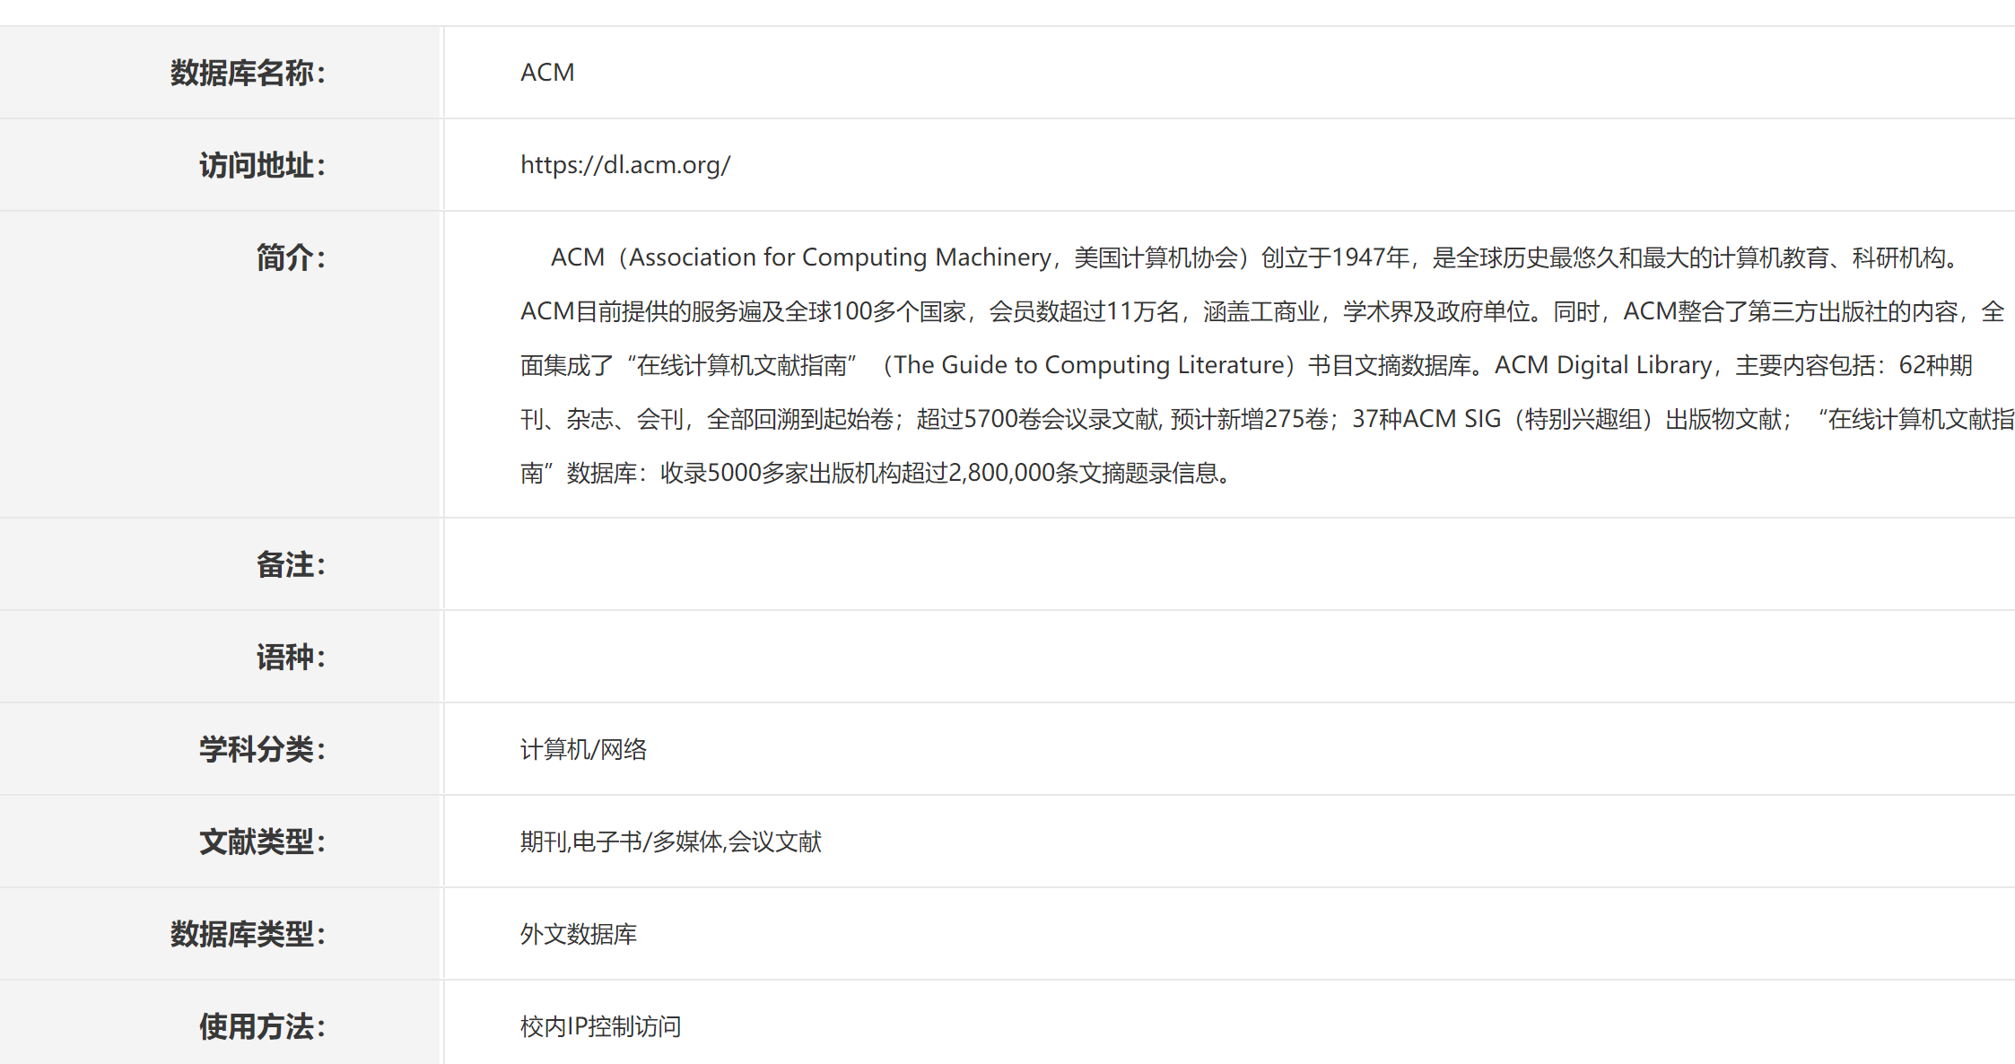Image resolution: width=2015 pixels, height=1064 pixels.
Task: Click the 使用方法 label
Action: click(x=263, y=1026)
